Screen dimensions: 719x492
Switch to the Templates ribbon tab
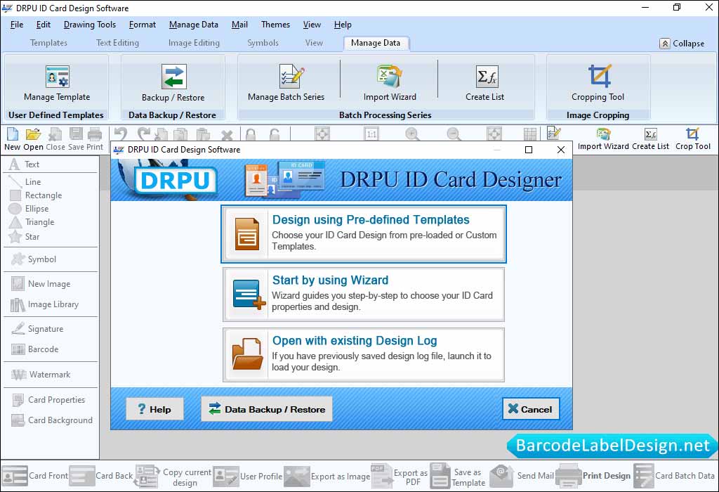[x=48, y=43]
